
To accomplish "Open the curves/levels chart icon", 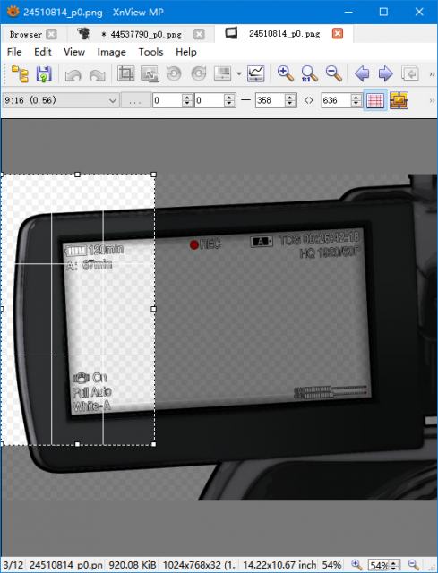I will pyautogui.click(x=256, y=73).
